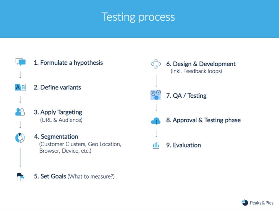Click the design and development loop icon
The width and height of the screenshot is (279, 210).
tap(156, 64)
